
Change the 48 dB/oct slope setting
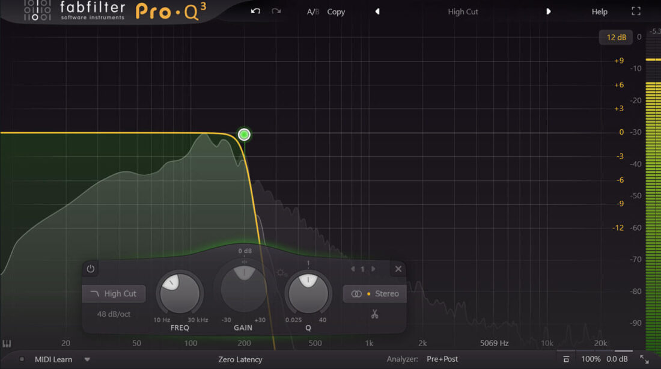coord(114,314)
